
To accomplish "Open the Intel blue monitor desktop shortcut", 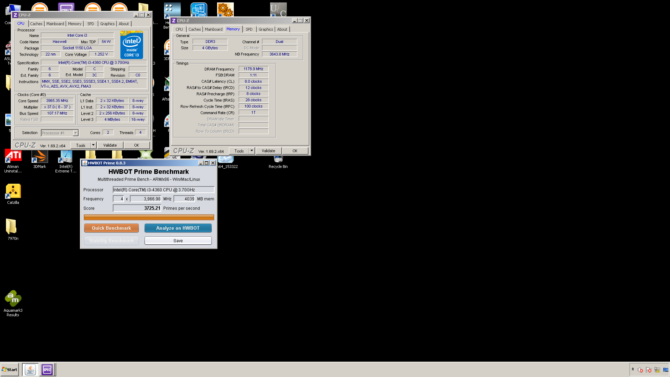I will [199, 9].
